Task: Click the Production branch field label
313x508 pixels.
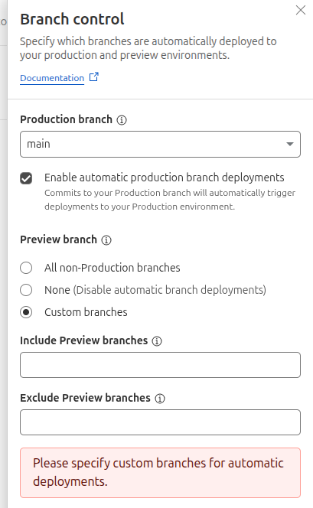Action: 66,119
